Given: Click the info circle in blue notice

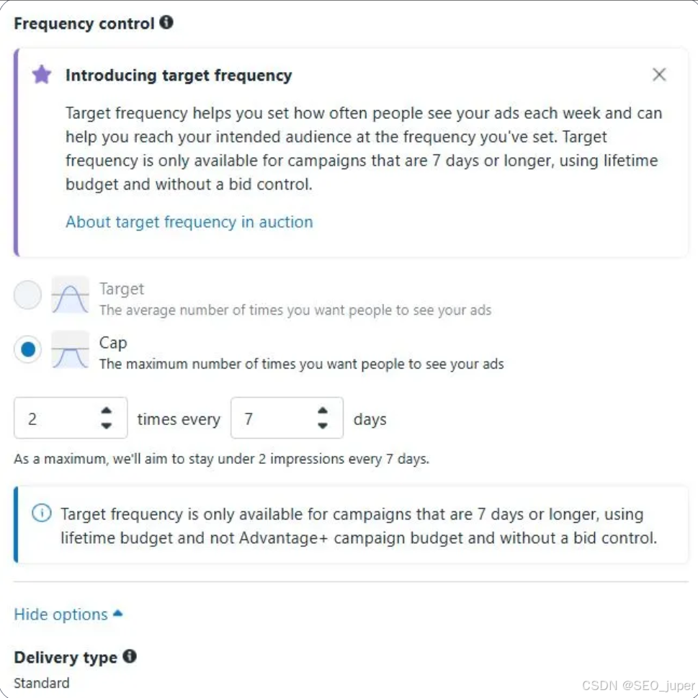Looking at the screenshot, I should [x=42, y=514].
